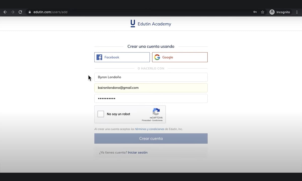
Task: Click the reCAPTCHA logo
Action: click(156, 112)
